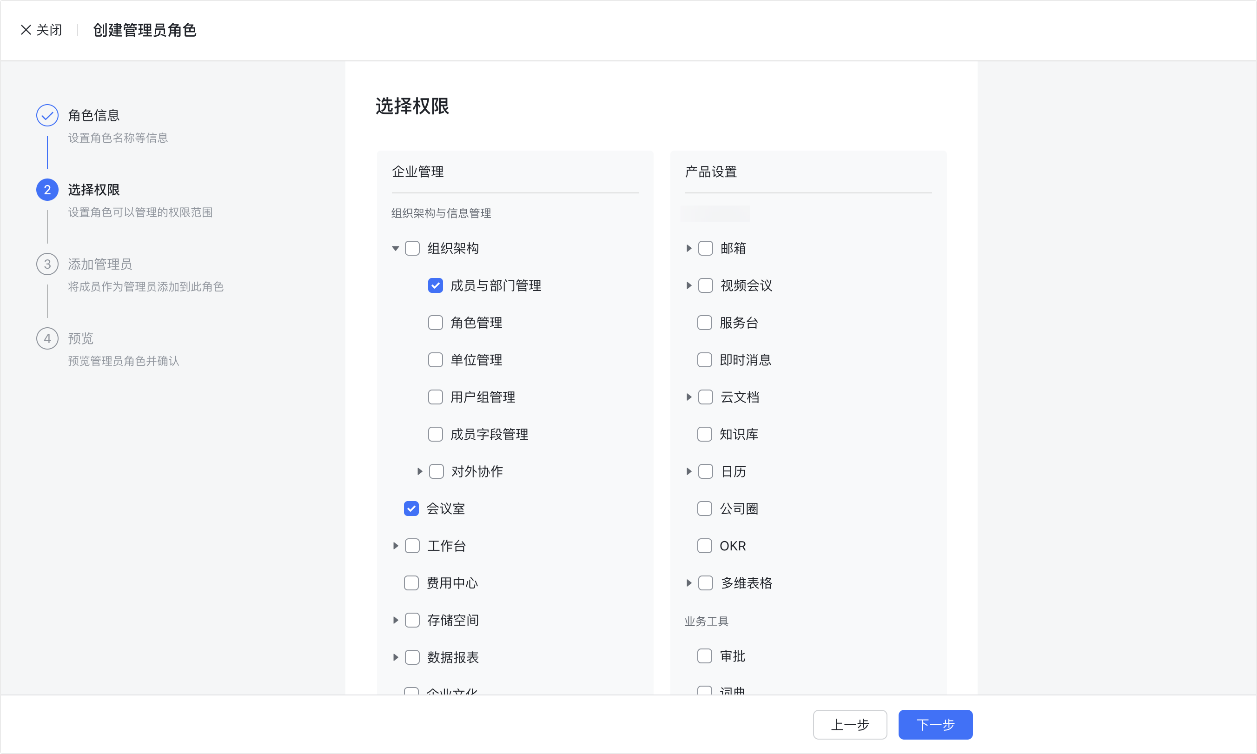Uncheck the 成员与部门管理 checkbox
Viewport: 1257px width, 754px height.
pos(436,285)
